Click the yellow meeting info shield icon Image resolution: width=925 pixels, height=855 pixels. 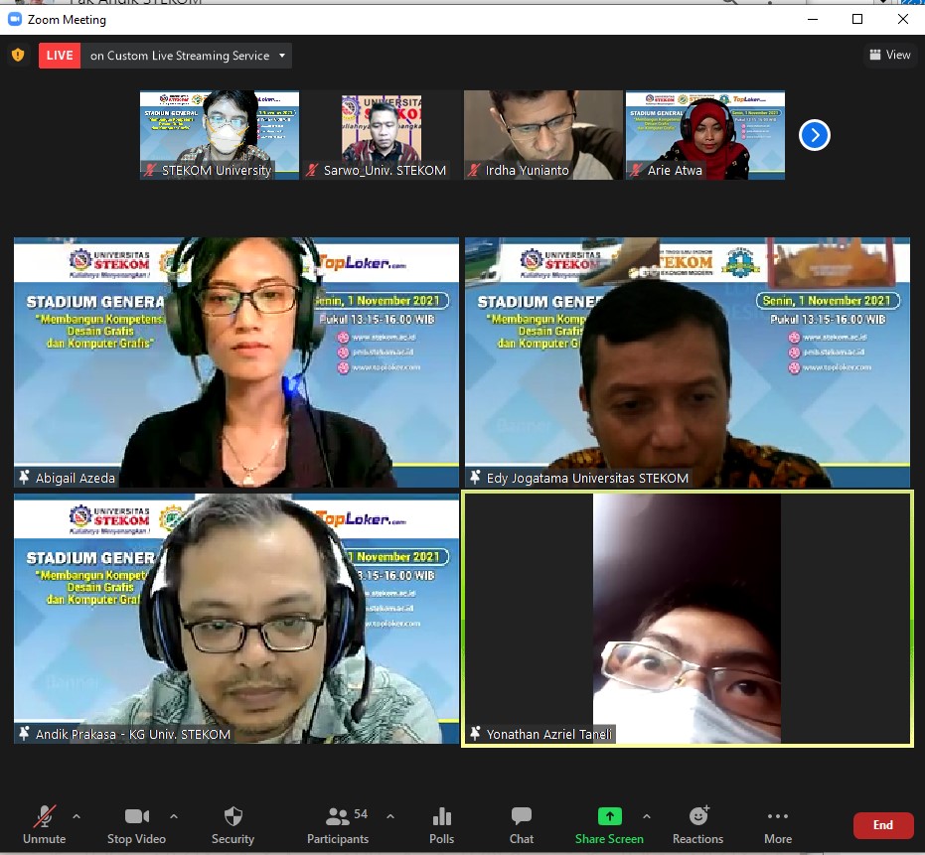point(18,56)
